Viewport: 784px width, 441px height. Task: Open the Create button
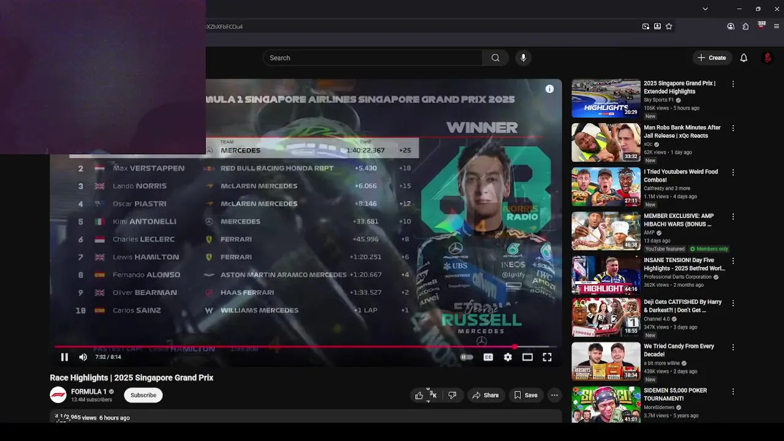[712, 58]
